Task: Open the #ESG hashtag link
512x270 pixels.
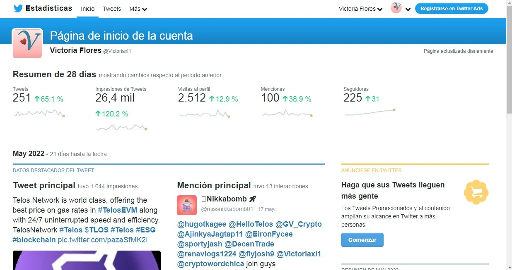Action: 145,230
